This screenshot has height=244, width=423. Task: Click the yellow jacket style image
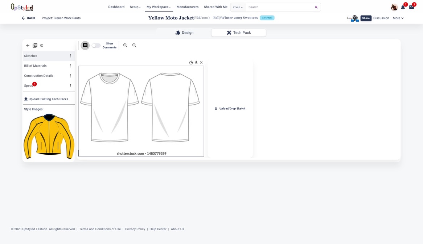49,137
